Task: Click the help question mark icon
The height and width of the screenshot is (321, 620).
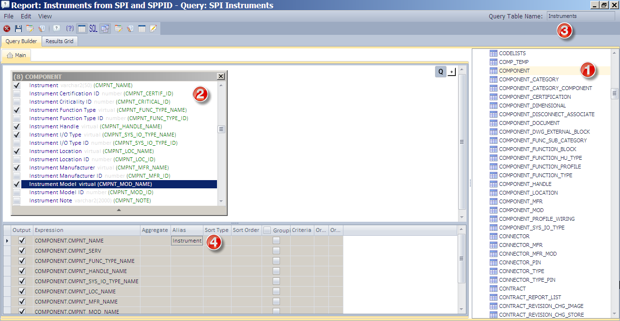Action: [x=56, y=28]
